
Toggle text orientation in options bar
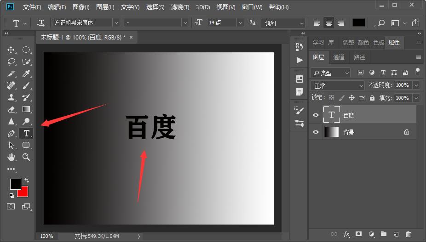point(40,23)
